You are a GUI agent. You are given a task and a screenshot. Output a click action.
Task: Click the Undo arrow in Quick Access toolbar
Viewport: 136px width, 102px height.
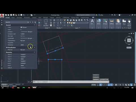(x=24, y=15)
